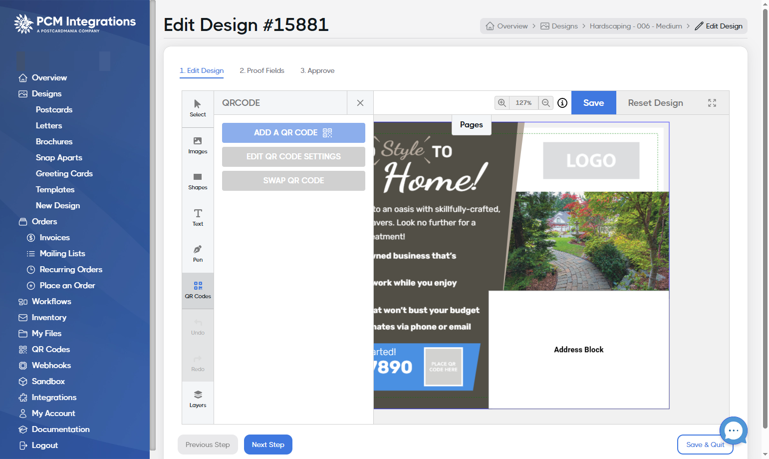Open Brochures in sidebar
Viewport: 769px width, 459px height.
click(54, 142)
